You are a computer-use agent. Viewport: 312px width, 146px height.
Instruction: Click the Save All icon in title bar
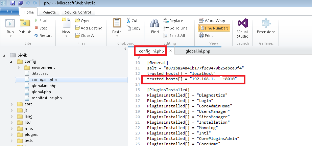point(20,3)
